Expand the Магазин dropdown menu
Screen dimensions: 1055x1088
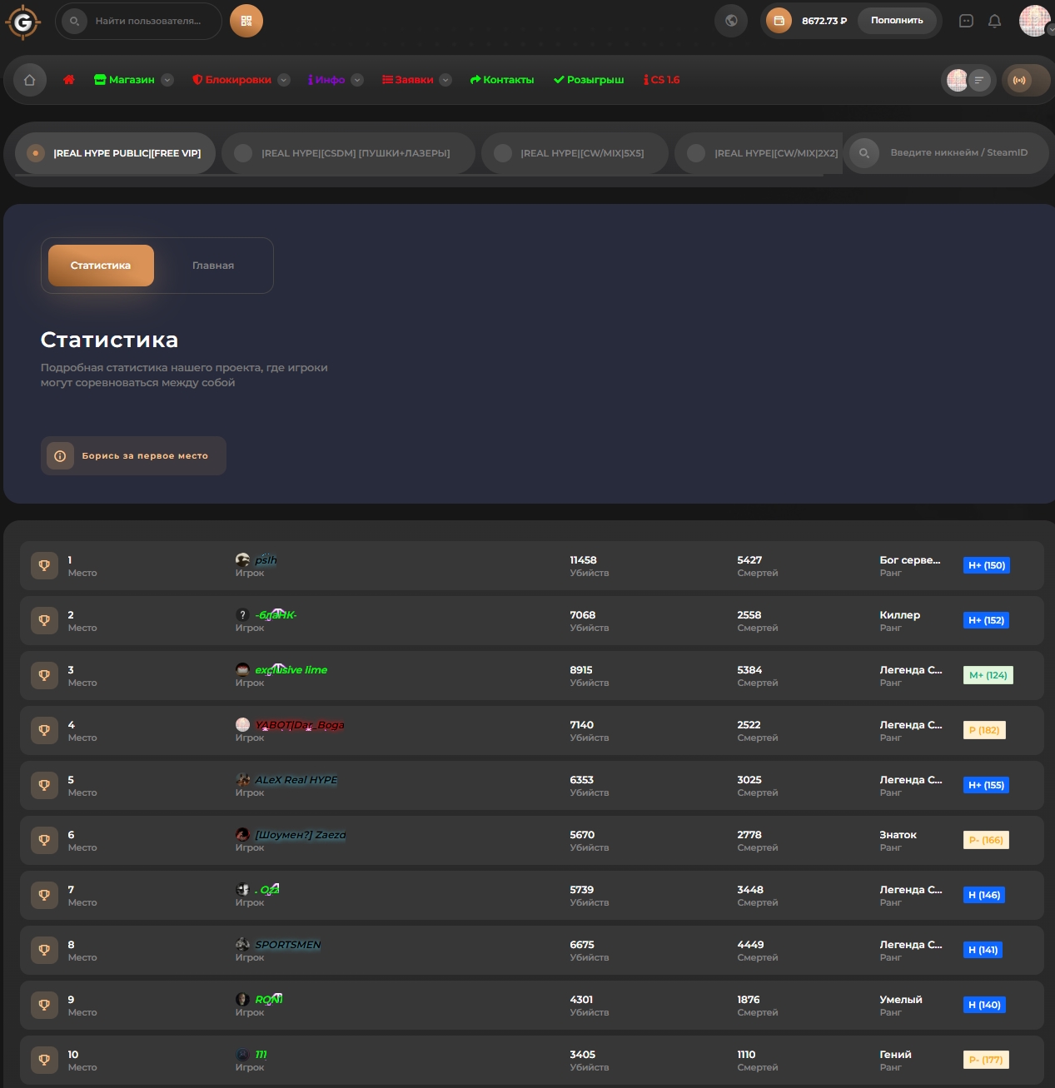click(167, 80)
